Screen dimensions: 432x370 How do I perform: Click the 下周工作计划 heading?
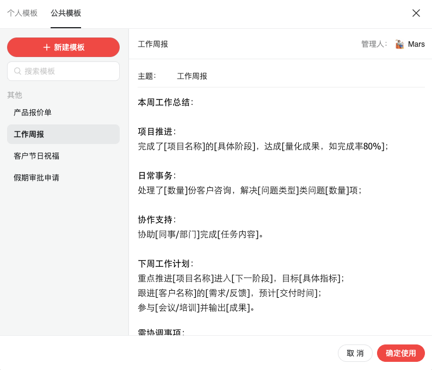(165, 264)
